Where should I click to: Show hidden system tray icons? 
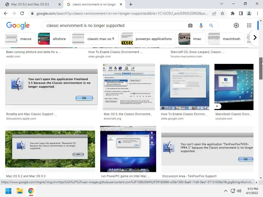click(226, 191)
